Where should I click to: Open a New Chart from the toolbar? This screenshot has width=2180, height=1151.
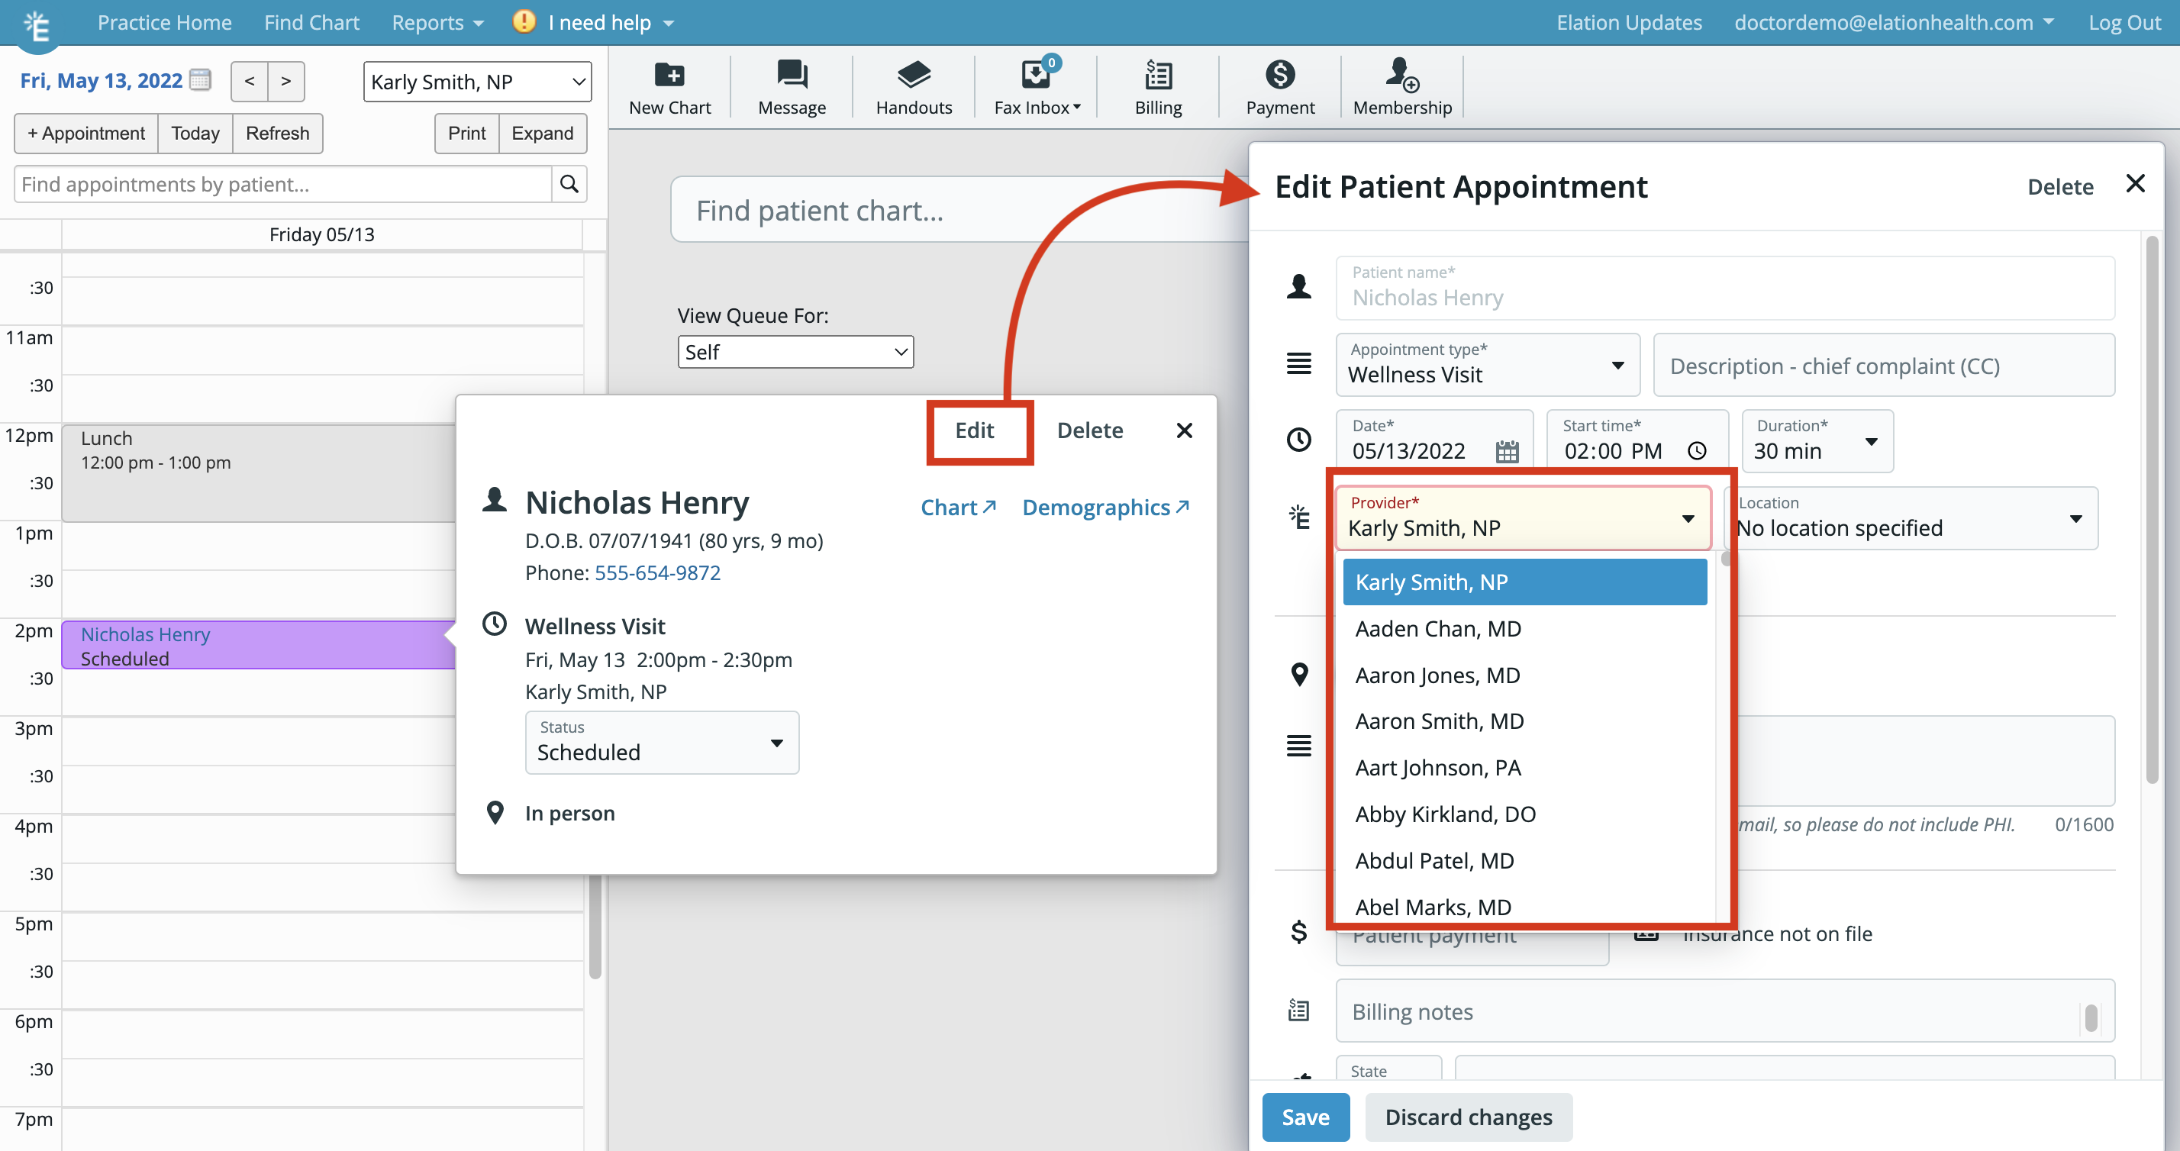click(669, 85)
